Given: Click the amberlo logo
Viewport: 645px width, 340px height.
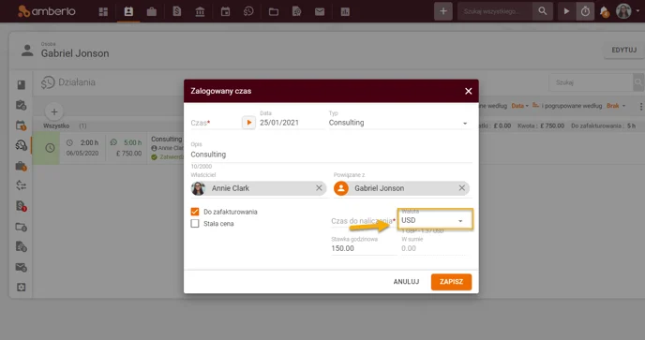Looking at the screenshot, I should click(47, 11).
